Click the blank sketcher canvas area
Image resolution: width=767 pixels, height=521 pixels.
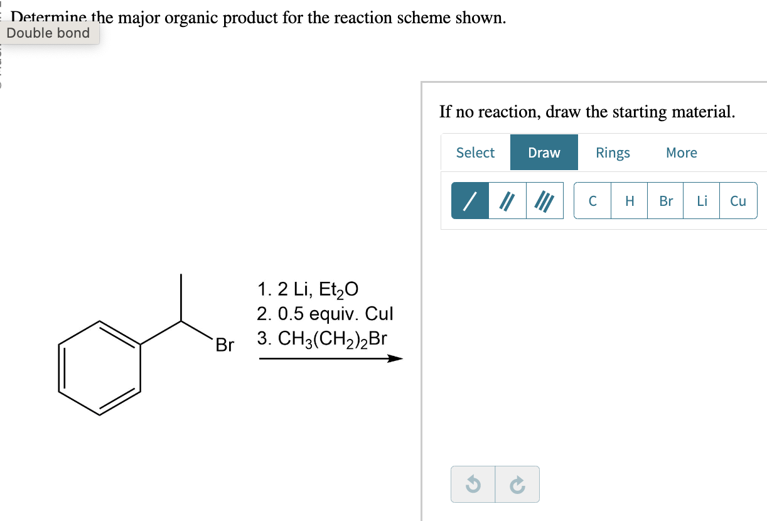596,345
